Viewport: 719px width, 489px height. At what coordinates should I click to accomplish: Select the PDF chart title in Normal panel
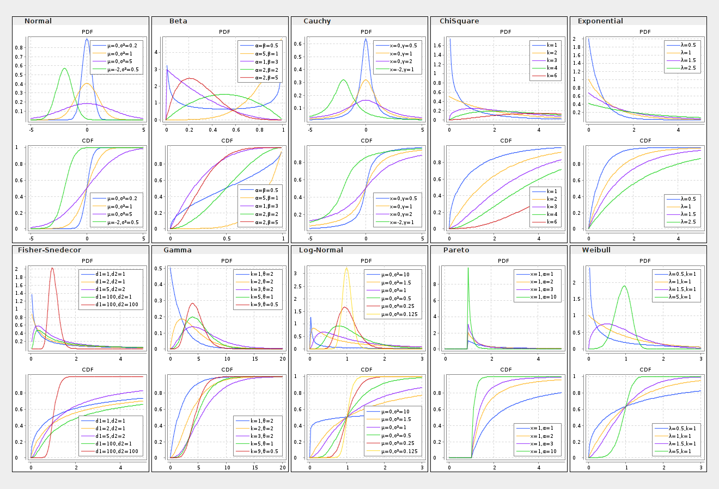[87, 32]
